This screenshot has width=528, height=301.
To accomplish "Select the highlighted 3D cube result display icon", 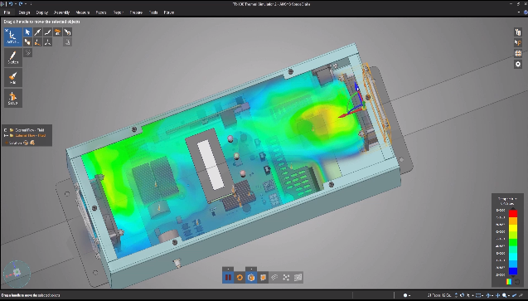I will (251, 278).
